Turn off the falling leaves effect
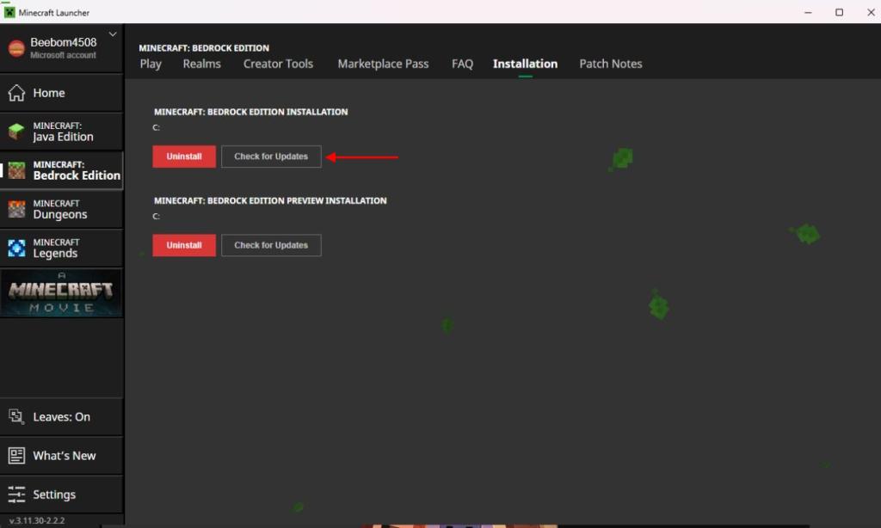The width and height of the screenshot is (881, 528). (x=57, y=417)
